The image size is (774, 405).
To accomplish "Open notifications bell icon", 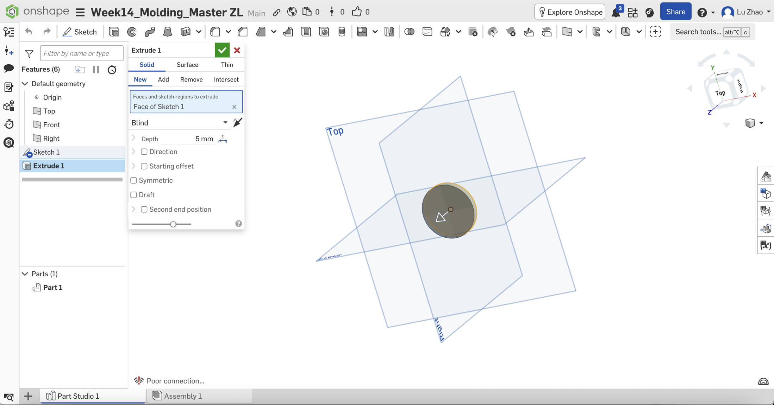I will click(616, 12).
